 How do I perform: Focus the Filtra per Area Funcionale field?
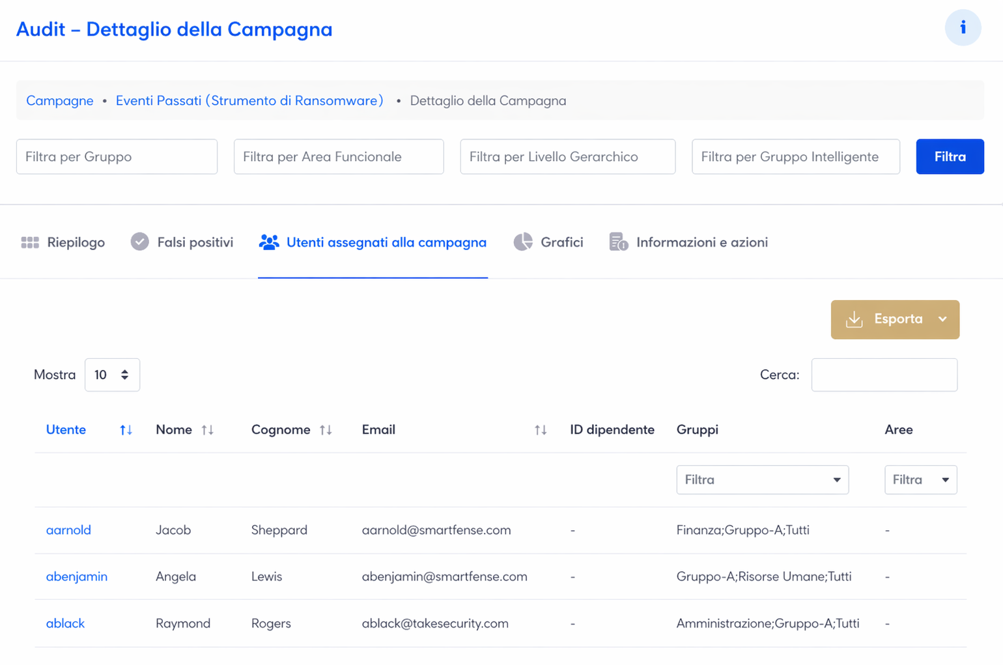click(x=339, y=156)
